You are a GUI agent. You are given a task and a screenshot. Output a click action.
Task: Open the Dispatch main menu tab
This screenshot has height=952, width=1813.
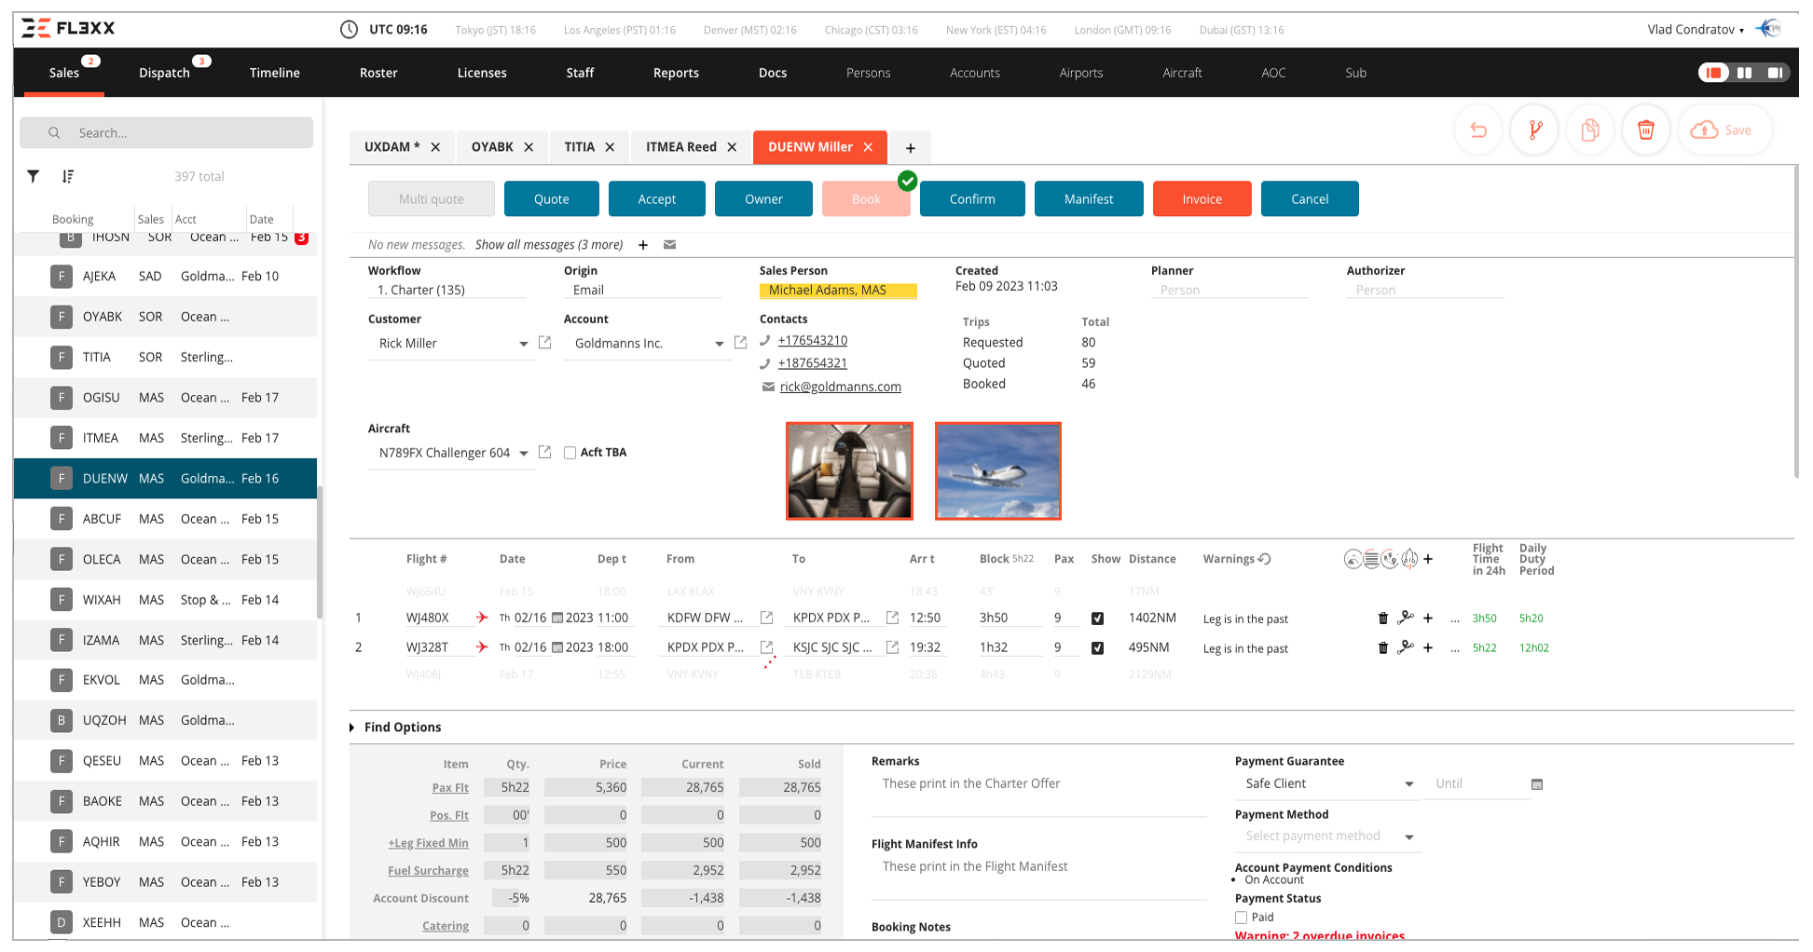tap(165, 73)
